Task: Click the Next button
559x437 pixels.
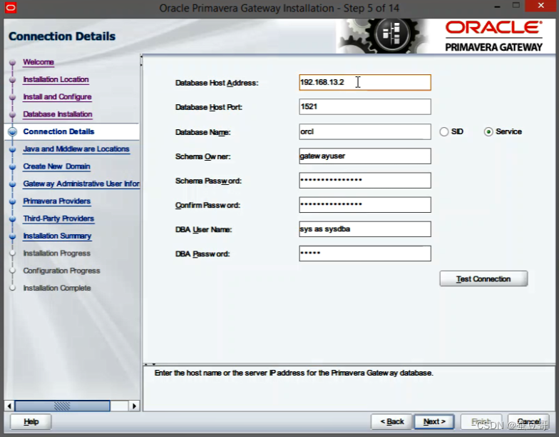Action: [434, 421]
